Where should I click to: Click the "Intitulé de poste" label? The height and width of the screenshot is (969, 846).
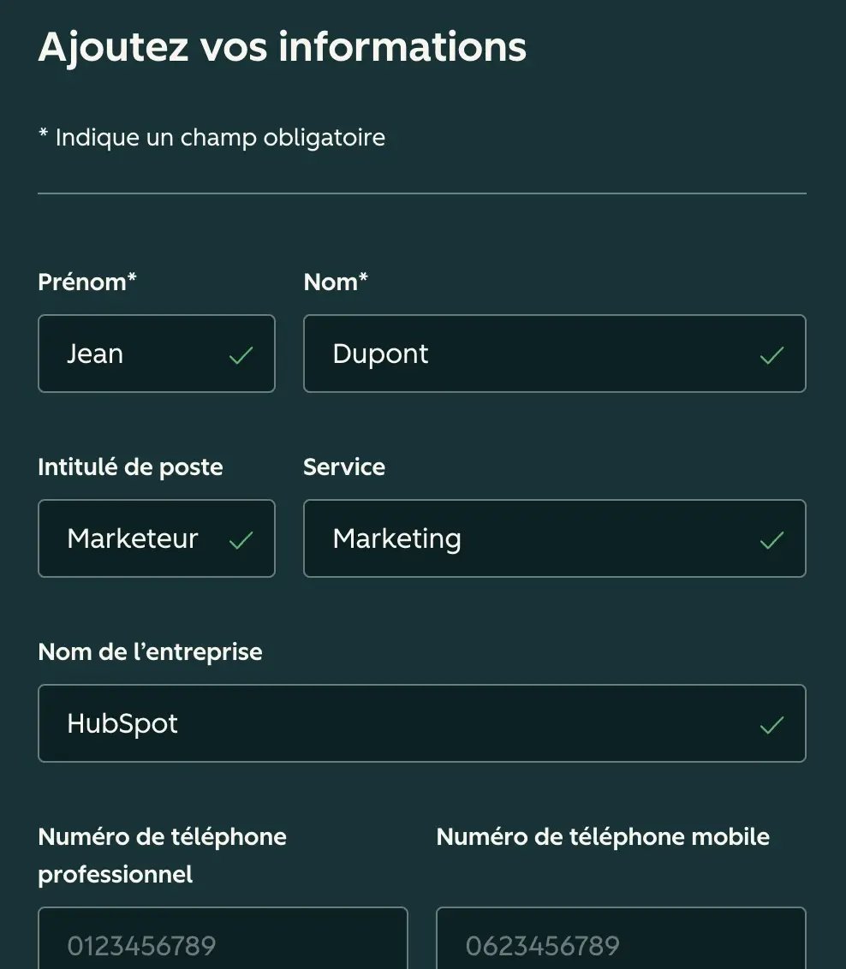point(130,467)
